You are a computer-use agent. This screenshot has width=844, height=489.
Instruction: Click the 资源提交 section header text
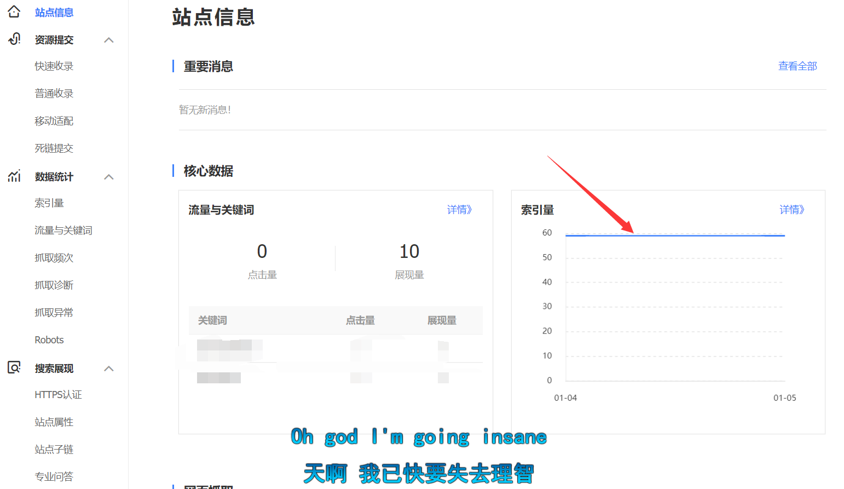(54, 40)
